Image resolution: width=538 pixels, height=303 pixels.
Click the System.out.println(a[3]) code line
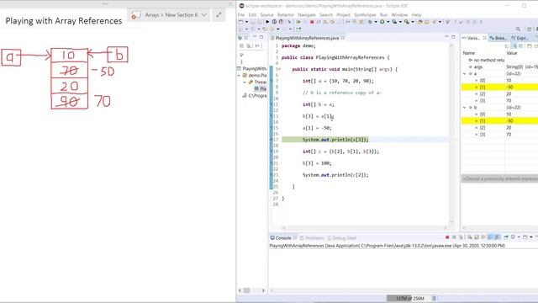click(x=335, y=140)
